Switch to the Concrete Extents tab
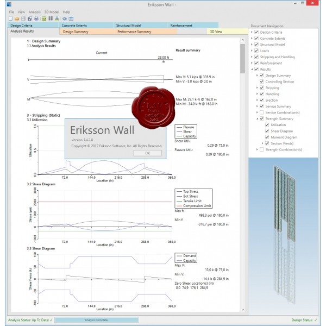This screenshot has height=326, width=326. pyautogui.click(x=86, y=26)
